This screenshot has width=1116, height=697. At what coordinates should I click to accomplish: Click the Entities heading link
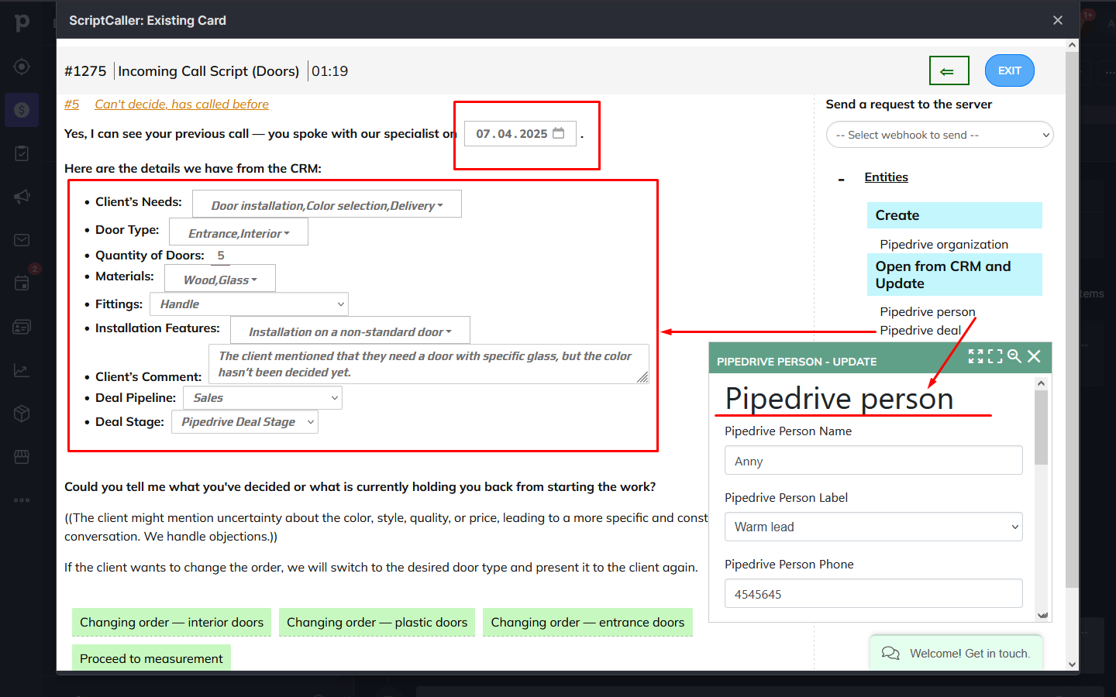click(886, 177)
